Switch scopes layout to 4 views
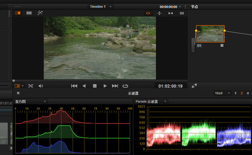 [248, 93]
